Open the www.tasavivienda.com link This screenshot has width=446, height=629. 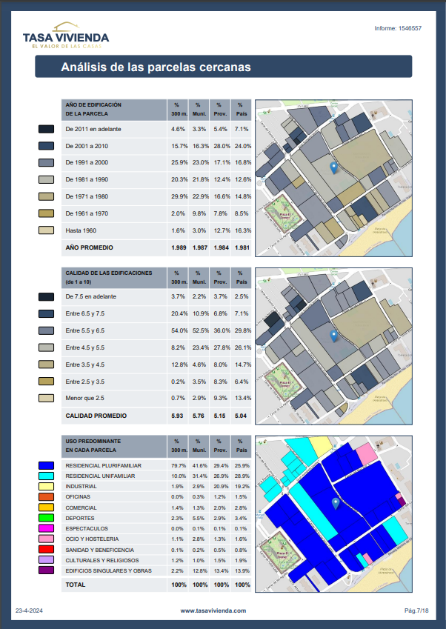pos(213,610)
